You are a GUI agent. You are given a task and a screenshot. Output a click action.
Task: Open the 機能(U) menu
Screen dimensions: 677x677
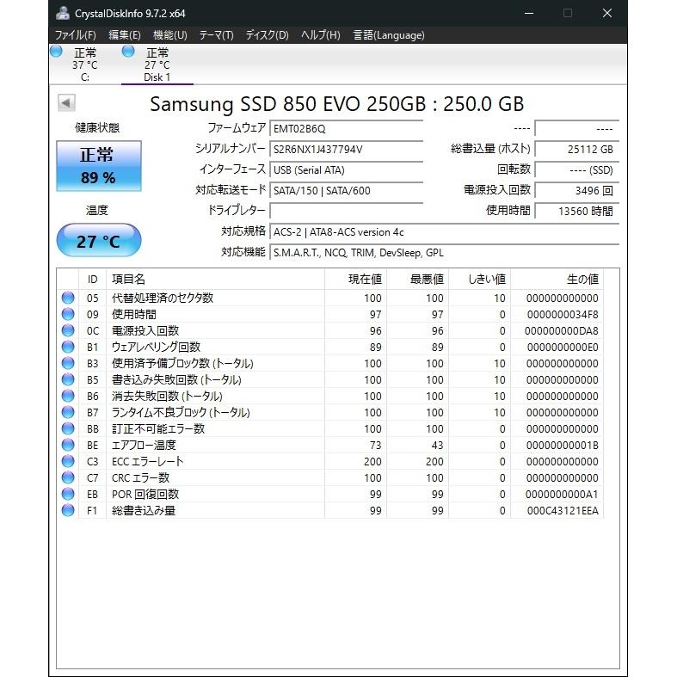[170, 35]
